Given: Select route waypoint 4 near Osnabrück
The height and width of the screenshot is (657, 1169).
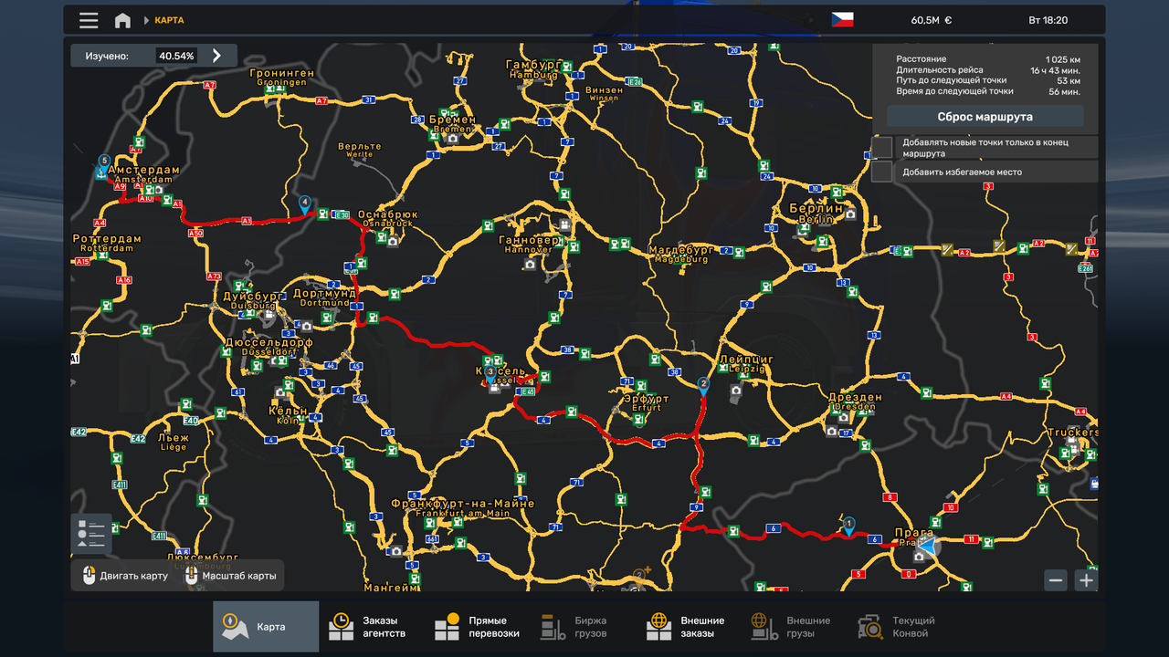Looking at the screenshot, I should click(x=305, y=204).
